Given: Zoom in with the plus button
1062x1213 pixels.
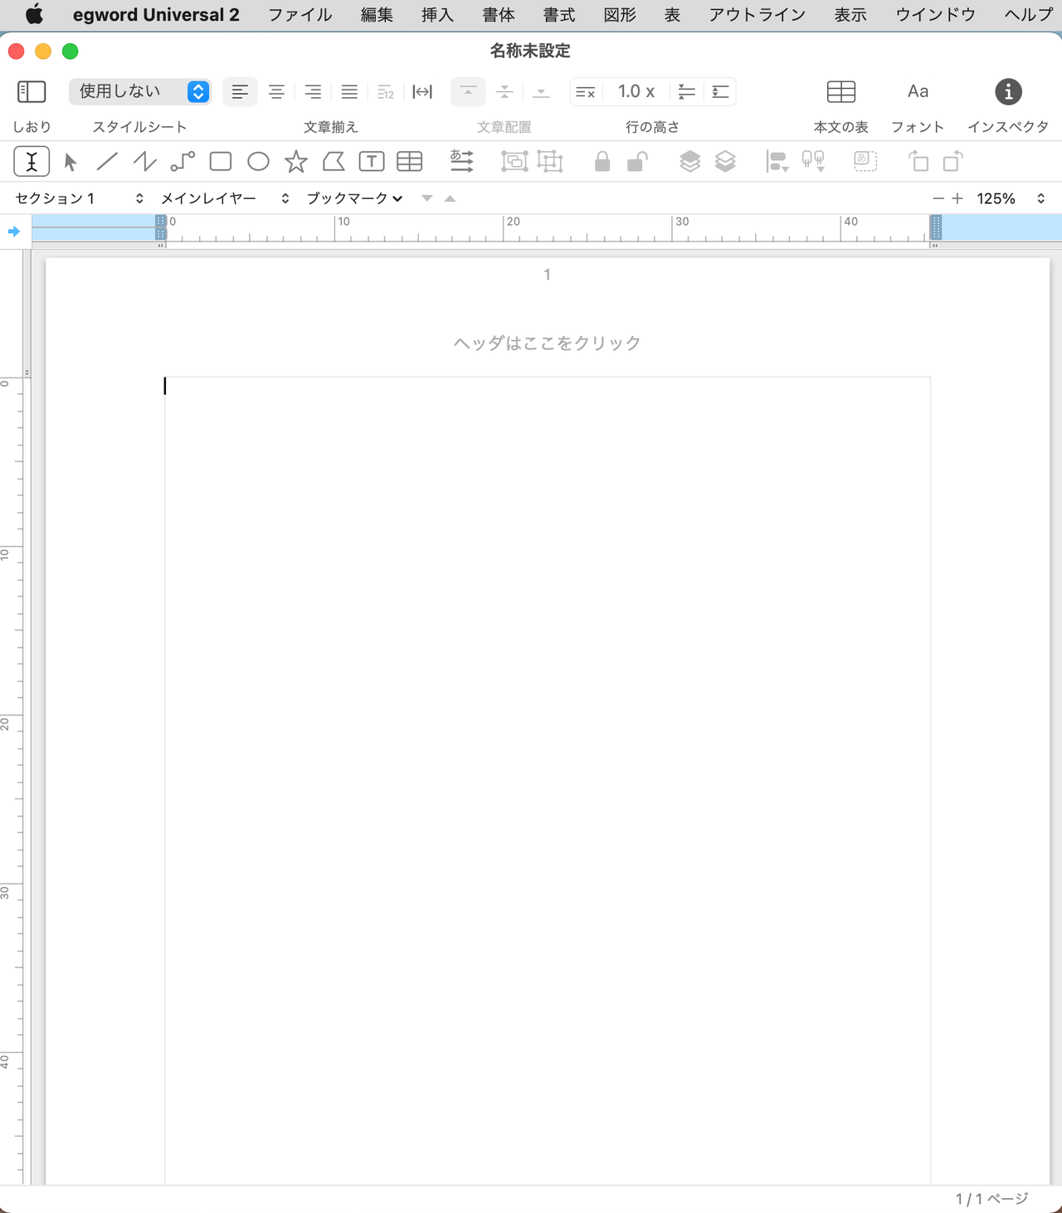Looking at the screenshot, I should click(957, 198).
